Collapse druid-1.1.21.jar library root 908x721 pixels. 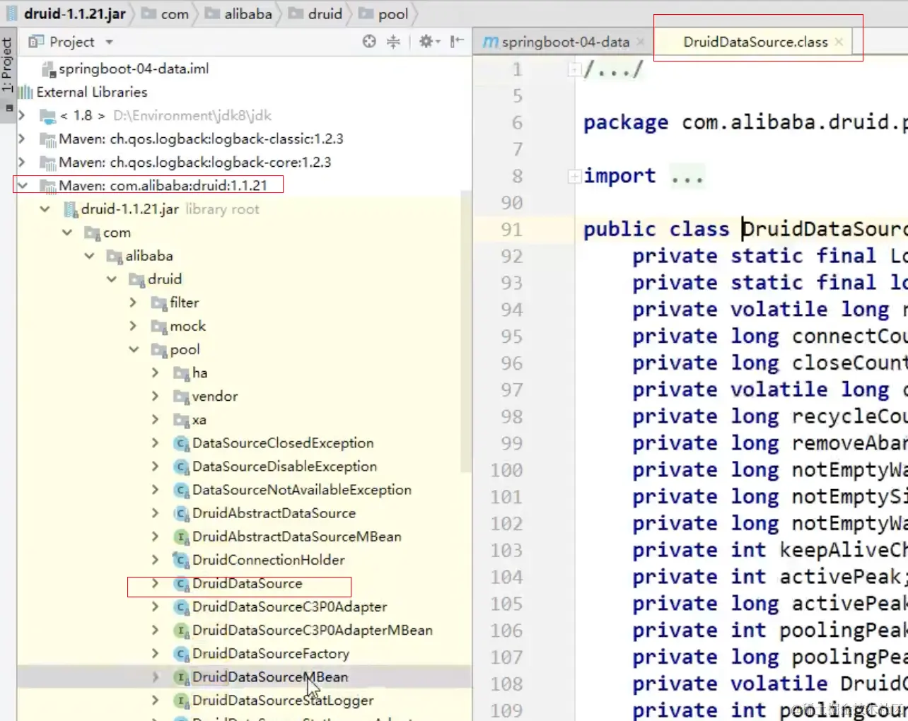(45, 209)
